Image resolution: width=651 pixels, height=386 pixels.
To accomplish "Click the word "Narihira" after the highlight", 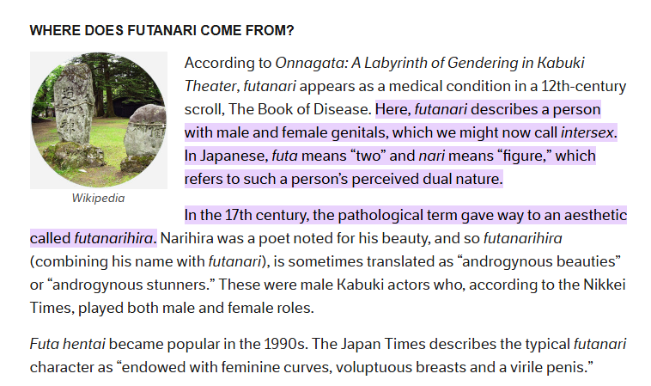I will point(187,238).
